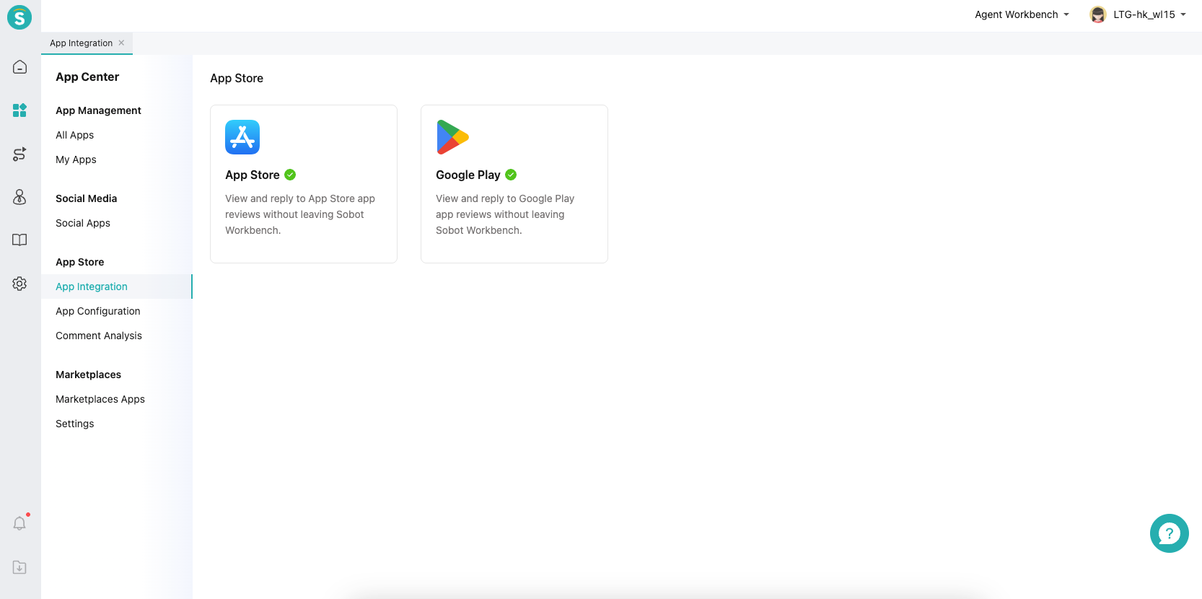The height and width of the screenshot is (599, 1202).
Task: Close the App Integration tab
Action: coord(121,43)
